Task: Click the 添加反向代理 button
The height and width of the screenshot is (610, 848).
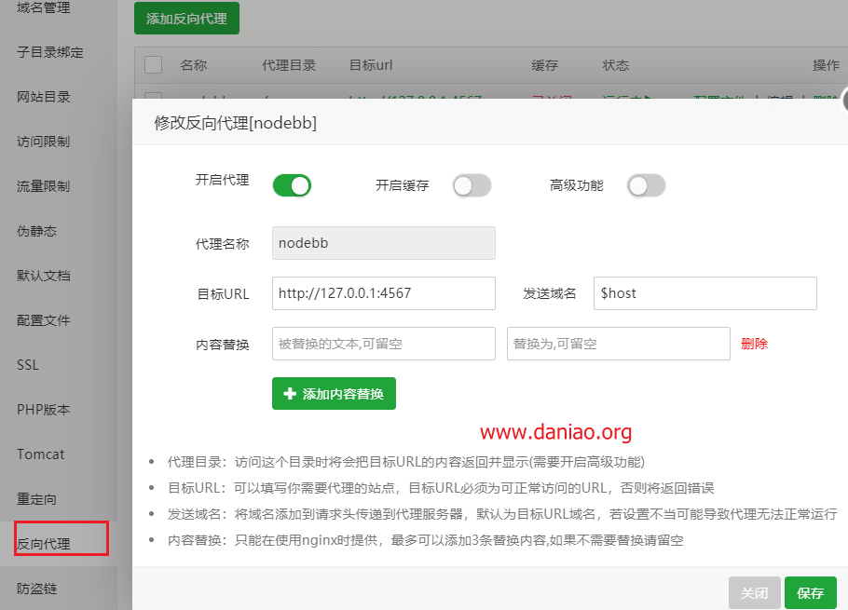Action: tap(186, 18)
